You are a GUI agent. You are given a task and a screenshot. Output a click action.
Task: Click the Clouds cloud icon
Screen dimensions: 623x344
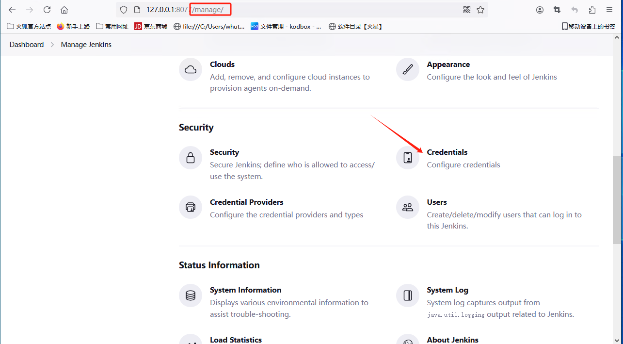[191, 69]
